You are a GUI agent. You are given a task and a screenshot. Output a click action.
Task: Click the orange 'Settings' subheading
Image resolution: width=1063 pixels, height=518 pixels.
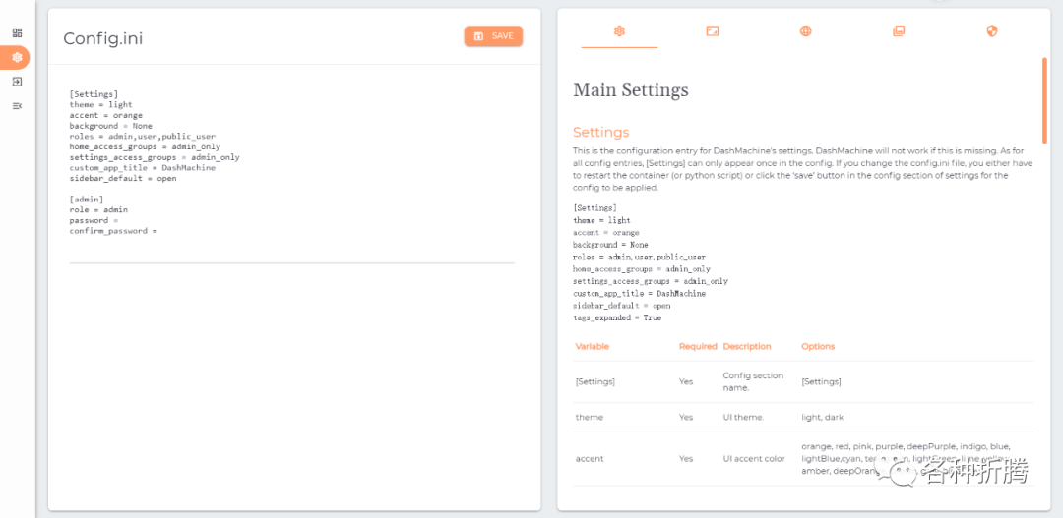point(600,132)
